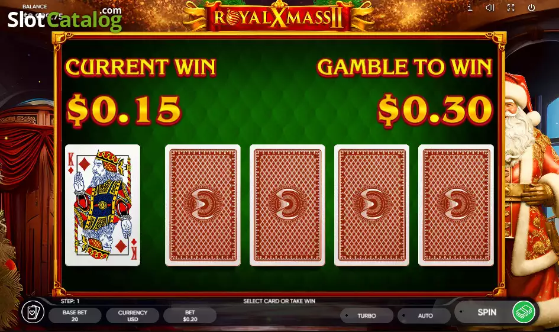The width and height of the screenshot is (559, 332).
Task: Select the second face-down card
Action: click(x=287, y=205)
